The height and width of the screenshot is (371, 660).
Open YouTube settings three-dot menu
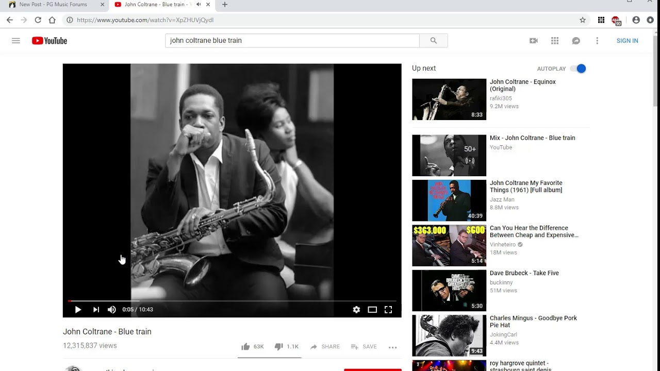click(x=597, y=41)
